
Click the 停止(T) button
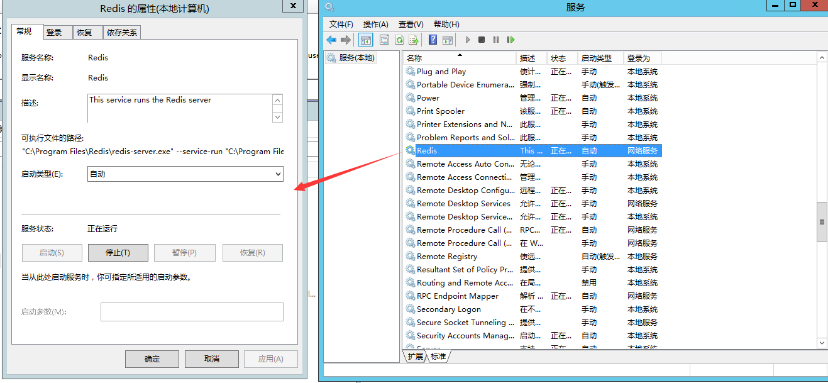click(118, 253)
